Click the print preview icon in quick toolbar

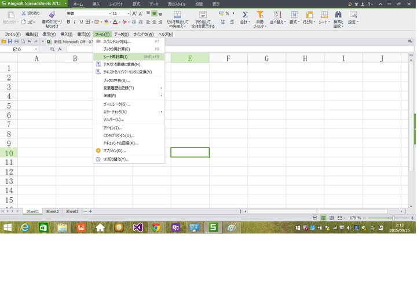[x=23, y=42]
